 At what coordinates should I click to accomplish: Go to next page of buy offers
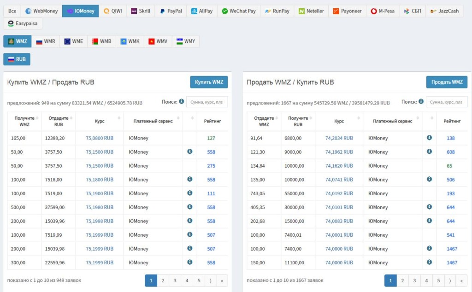pos(210,280)
